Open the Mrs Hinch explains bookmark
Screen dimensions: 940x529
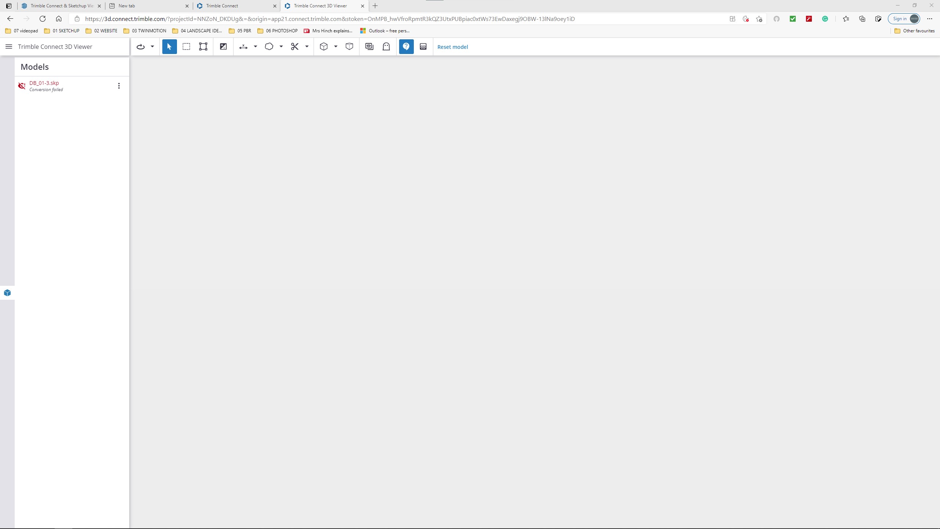click(328, 31)
